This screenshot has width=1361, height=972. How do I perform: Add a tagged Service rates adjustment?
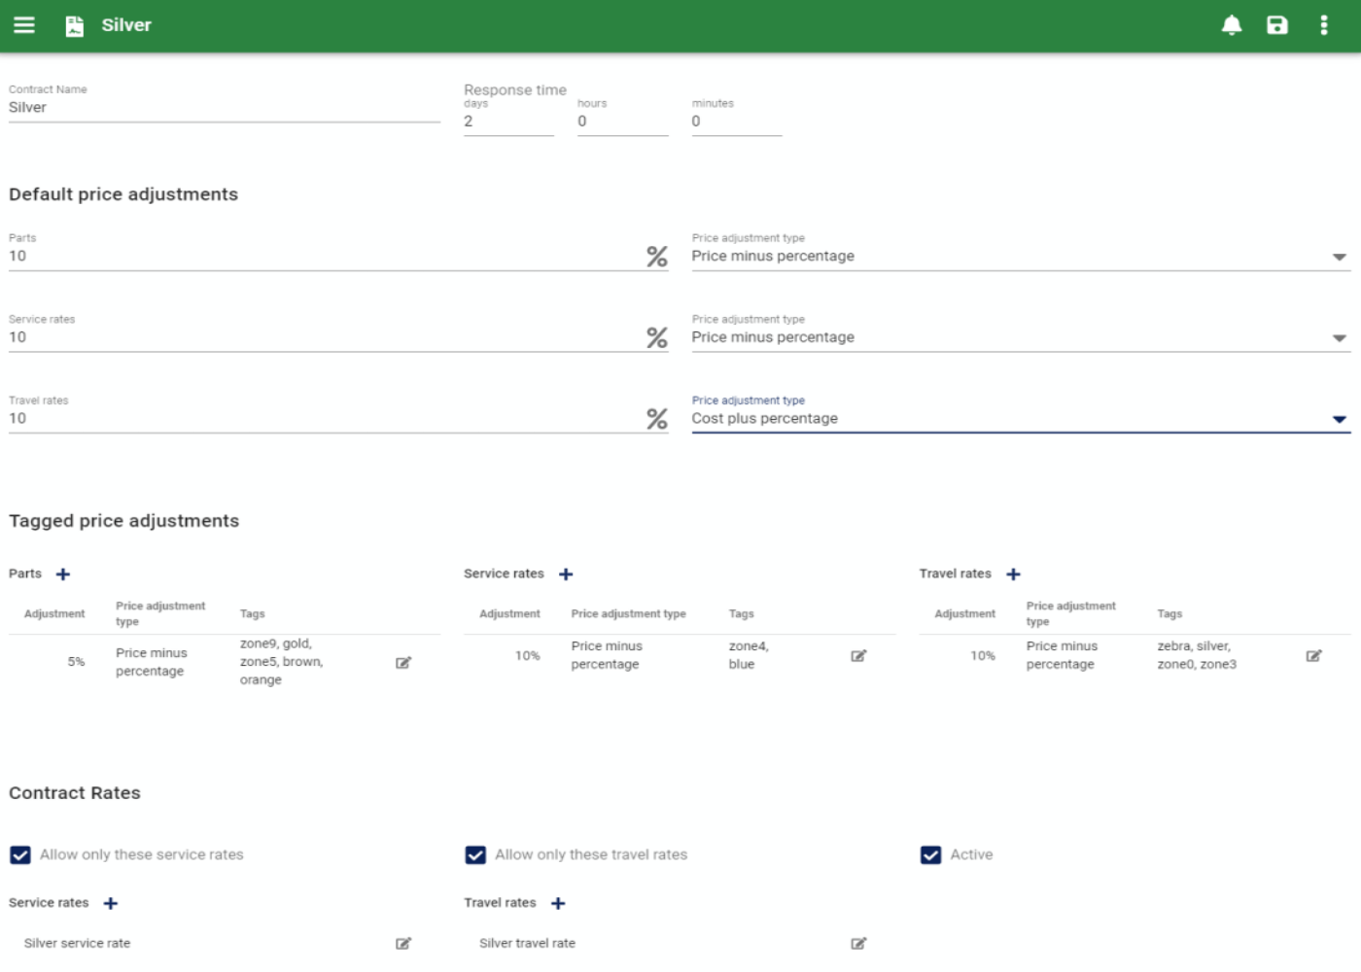566,574
